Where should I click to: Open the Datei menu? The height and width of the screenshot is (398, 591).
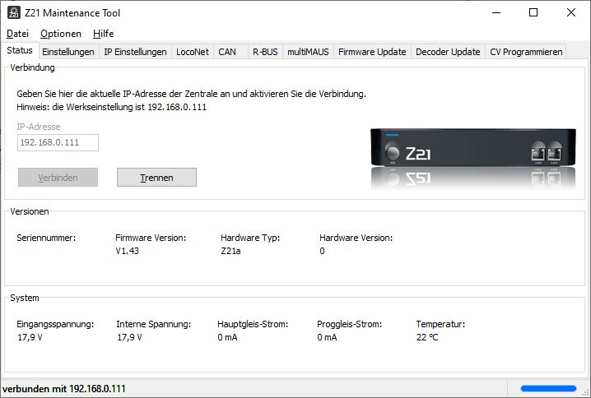pos(18,34)
